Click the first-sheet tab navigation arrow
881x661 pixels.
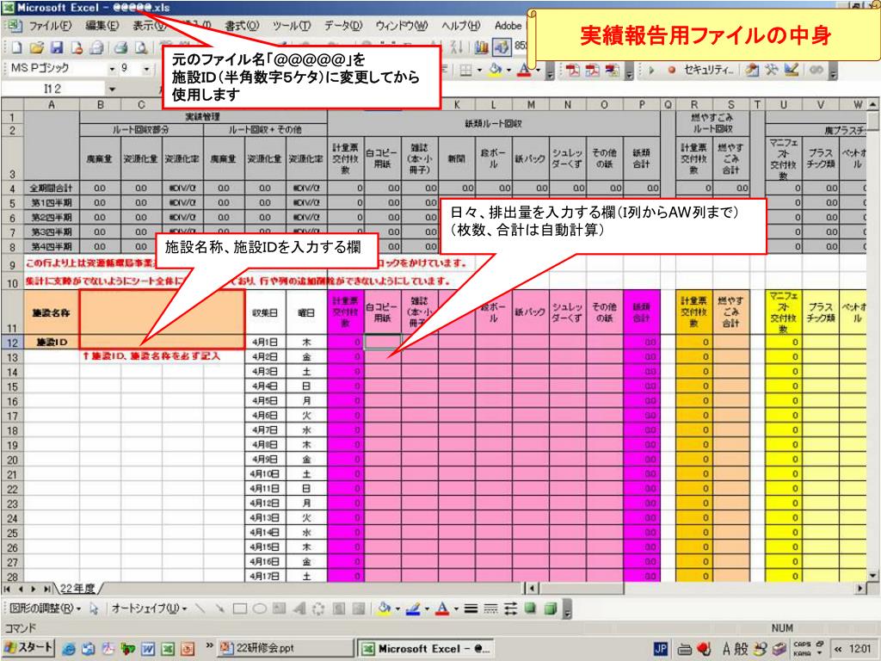click(7, 589)
